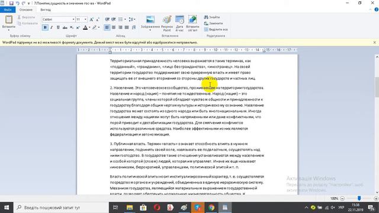The width and height of the screenshot is (379, 213).
Task: Copy selection with Копіювати
Action: (28, 24)
